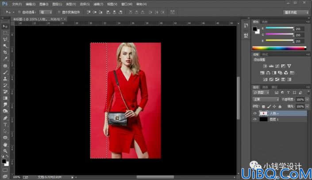Switch to the Swatches tab beside Color
This screenshot has height=180, width=312.
pos(265,22)
